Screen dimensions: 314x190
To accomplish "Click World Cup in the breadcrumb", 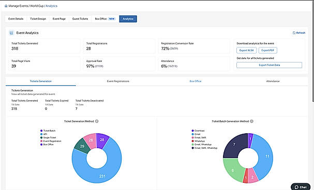I will click(x=37, y=6).
